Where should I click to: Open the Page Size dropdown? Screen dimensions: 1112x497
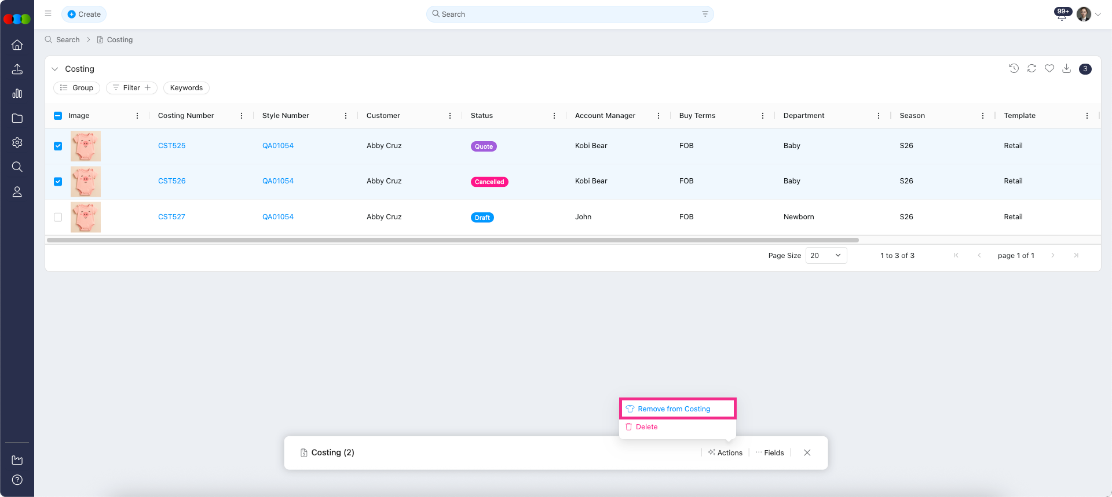coord(826,255)
